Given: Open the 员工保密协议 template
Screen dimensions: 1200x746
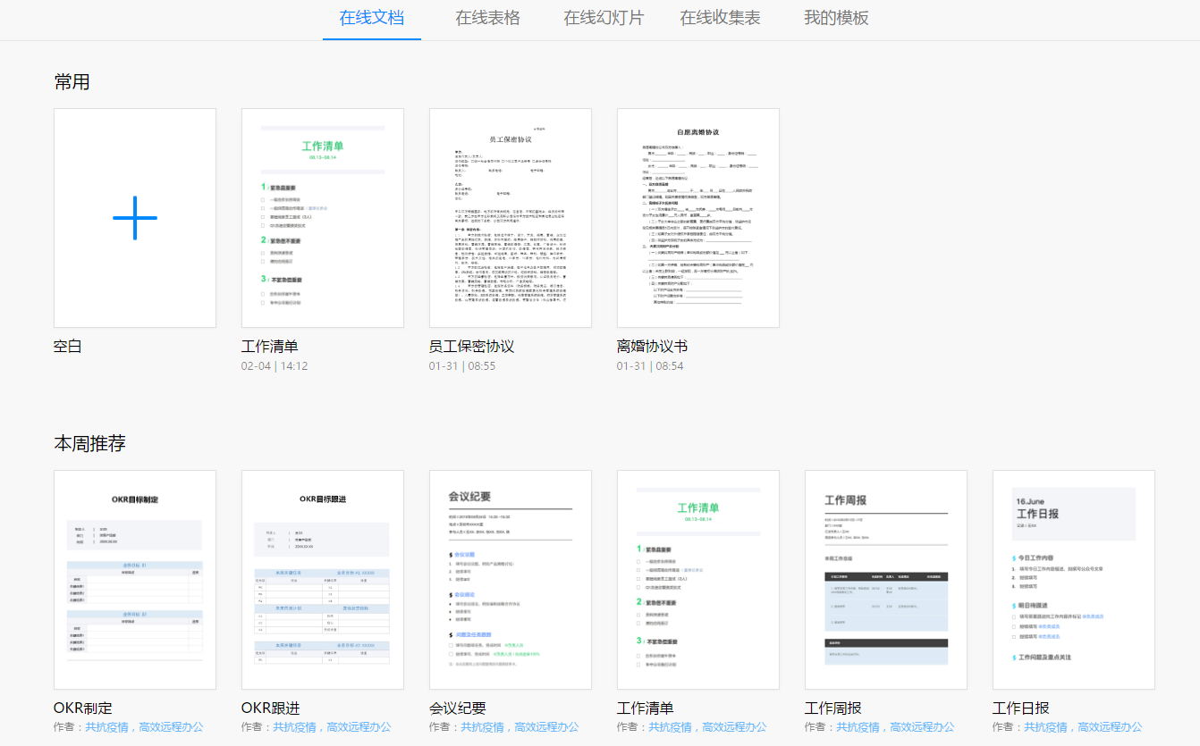Looking at the screenshot, I should coord(510,217).
